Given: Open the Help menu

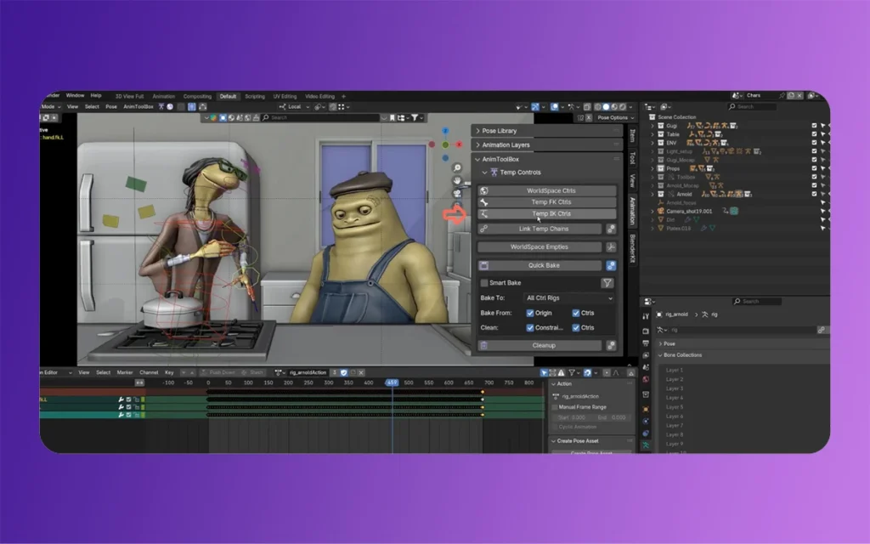Looking at the screenshot, I should pos(96,95).
